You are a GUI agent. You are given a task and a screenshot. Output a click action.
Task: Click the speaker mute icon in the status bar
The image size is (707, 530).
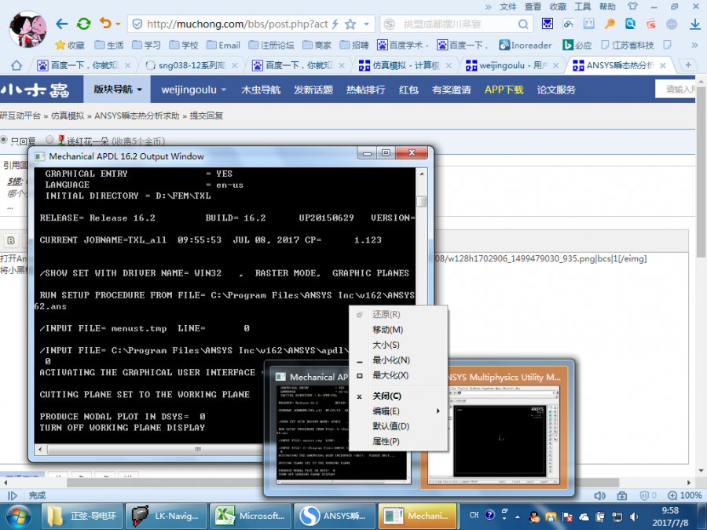(599, 495)
